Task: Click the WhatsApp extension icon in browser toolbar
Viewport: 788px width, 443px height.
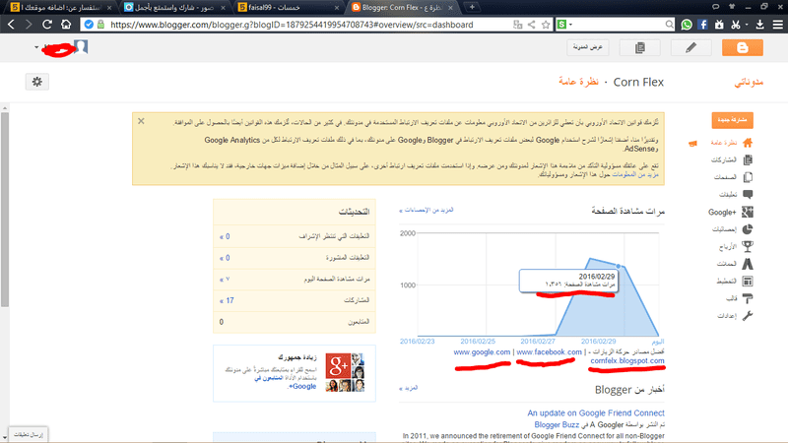Action: (686, 25)
